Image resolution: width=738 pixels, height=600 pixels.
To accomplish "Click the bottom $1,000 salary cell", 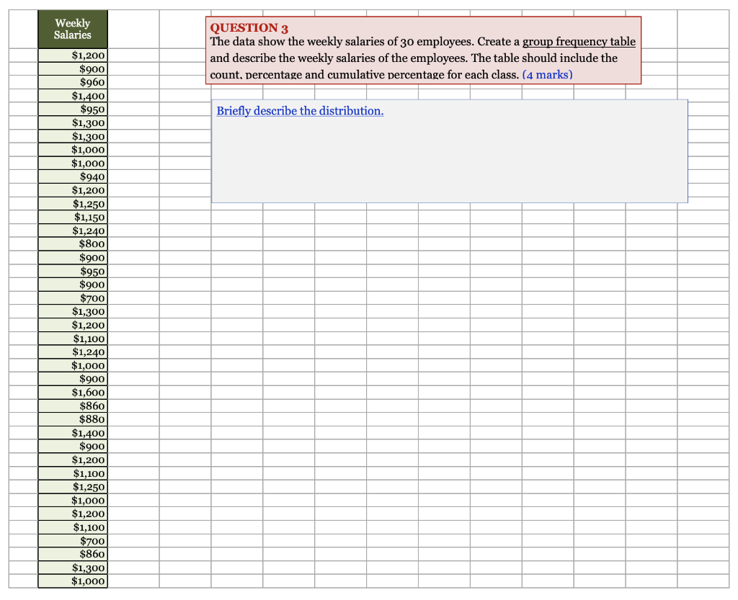I will click(72, 581).
